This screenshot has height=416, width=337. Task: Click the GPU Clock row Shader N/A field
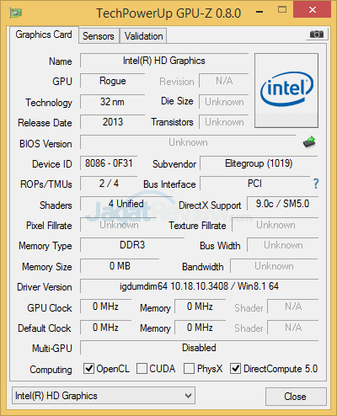pyautogui.click(x=293, y=307)
